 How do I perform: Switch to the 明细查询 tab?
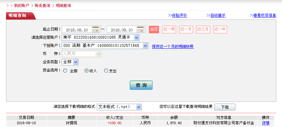coord(18,15)
